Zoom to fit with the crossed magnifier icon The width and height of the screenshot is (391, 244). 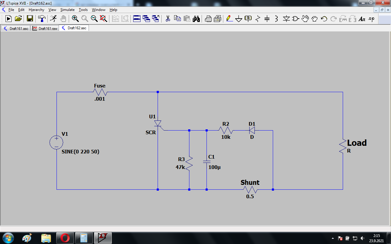tap(104, 19)
